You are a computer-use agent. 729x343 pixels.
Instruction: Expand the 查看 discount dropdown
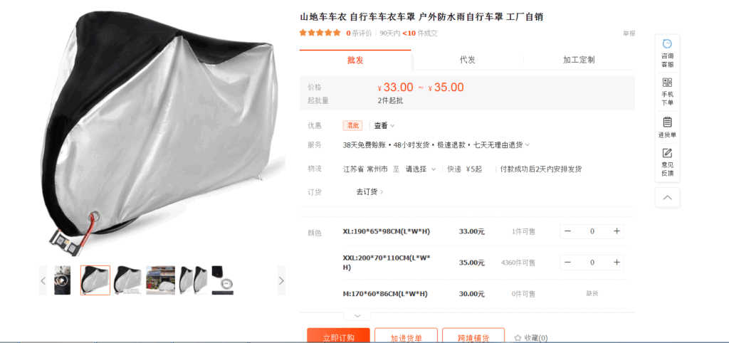pos(384,125)
